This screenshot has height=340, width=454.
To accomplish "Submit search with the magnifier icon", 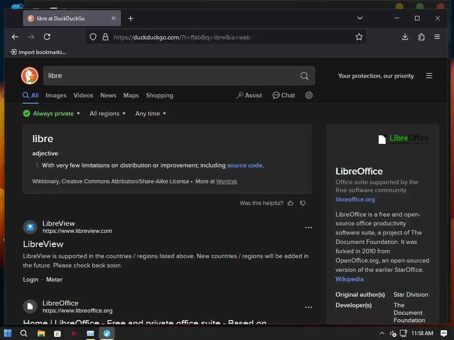I will [304, 76].
